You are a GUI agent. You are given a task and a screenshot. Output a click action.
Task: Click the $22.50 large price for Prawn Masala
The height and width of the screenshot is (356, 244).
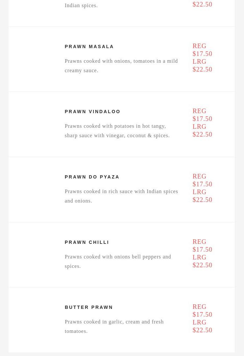(x=202, y=69)
